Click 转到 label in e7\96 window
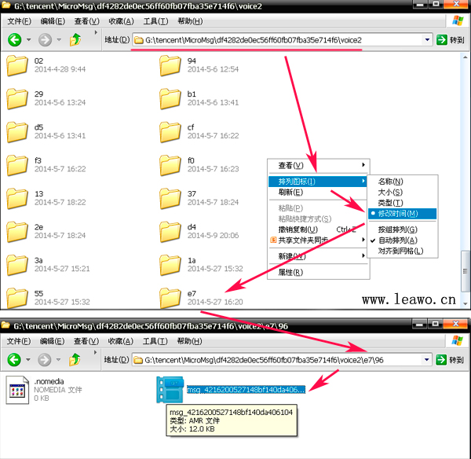471x459 pixels. point(456,360)
